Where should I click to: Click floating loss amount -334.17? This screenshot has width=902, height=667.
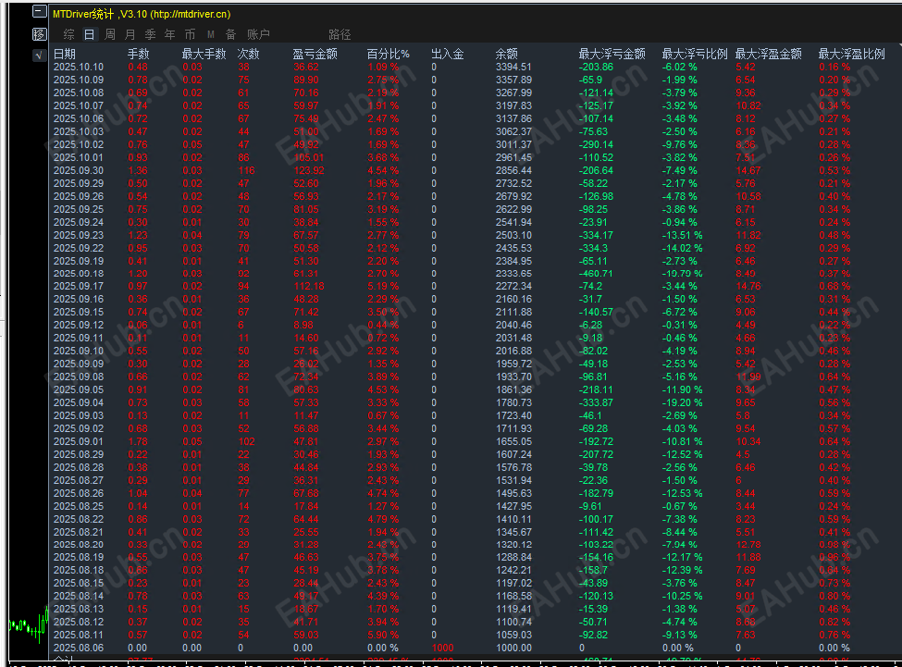tap(596, 235)
